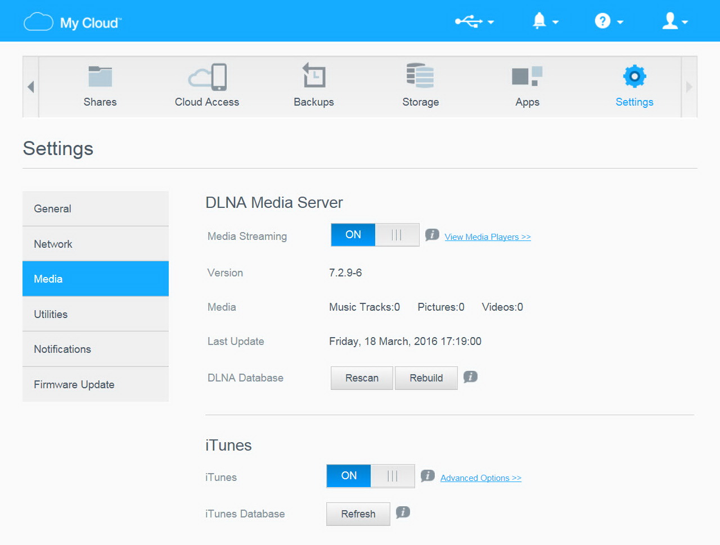The height and width of the screenshot is (545, 720).
Task: Click the iTunes Database Refresh button
Action: pyautogui.click(x=358, y=514)
